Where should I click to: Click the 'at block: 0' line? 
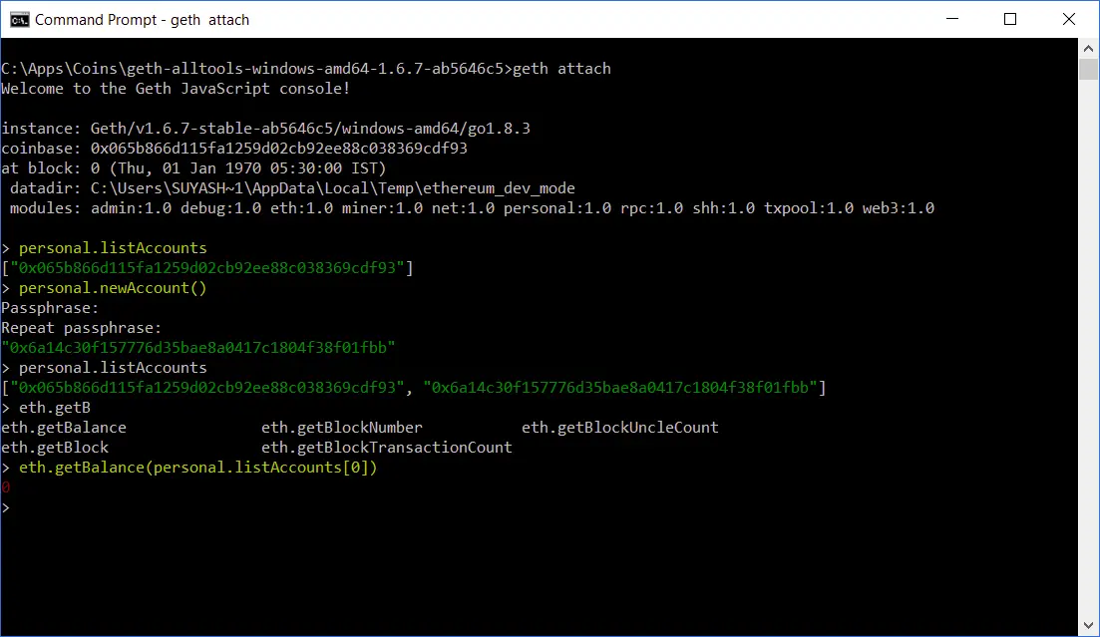[193, 168]
